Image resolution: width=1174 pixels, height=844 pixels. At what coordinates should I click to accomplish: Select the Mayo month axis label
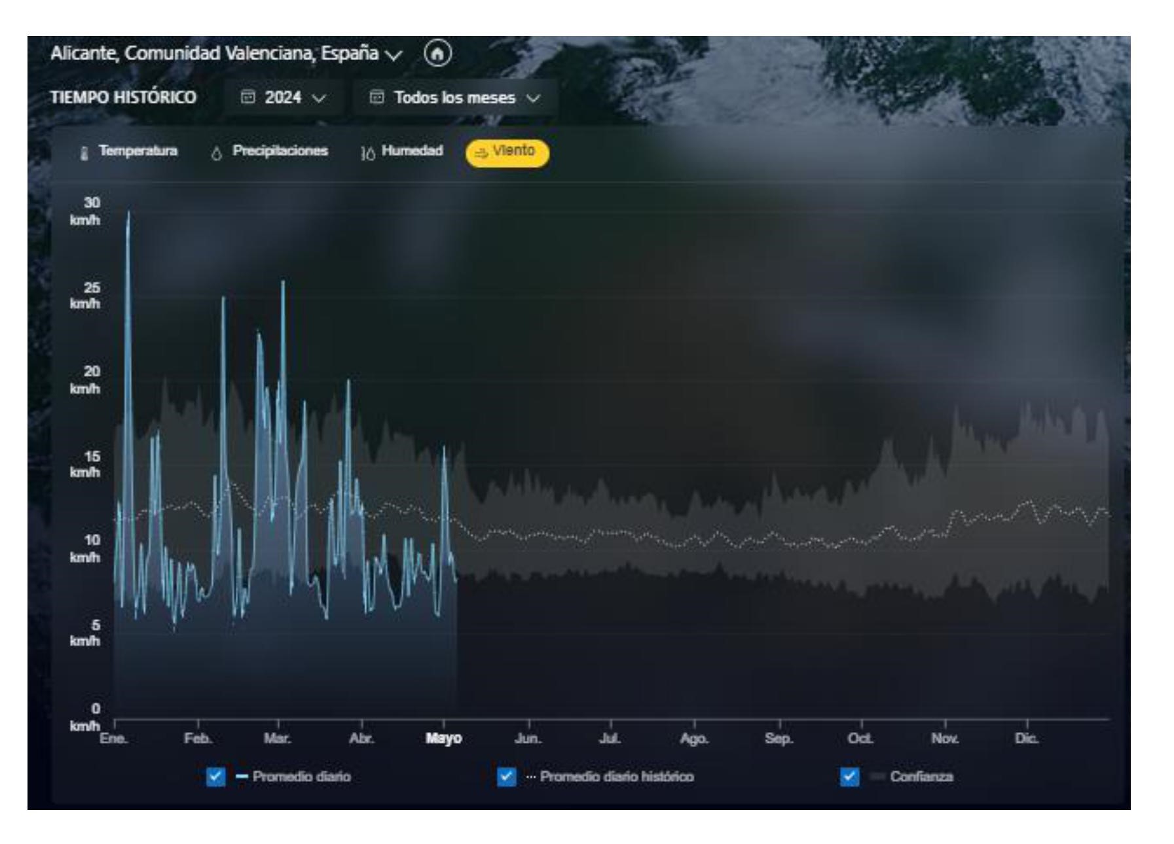443,739
